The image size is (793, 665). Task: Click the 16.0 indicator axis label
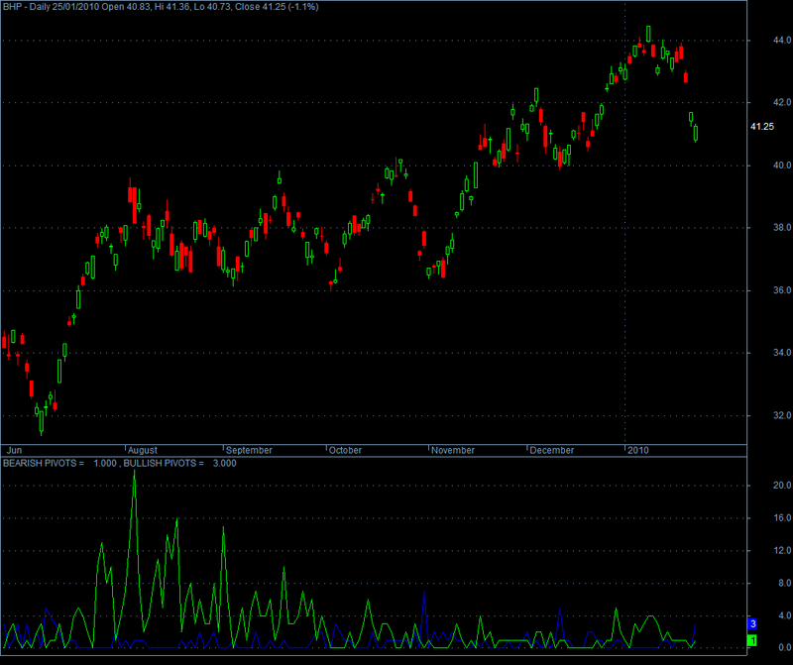tap(782, 518)
